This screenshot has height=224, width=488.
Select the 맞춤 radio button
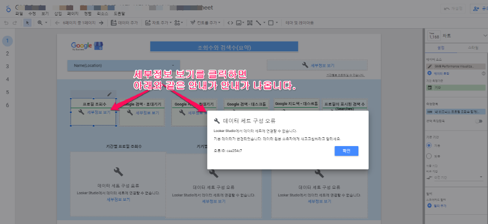click(x=429, y=156)
